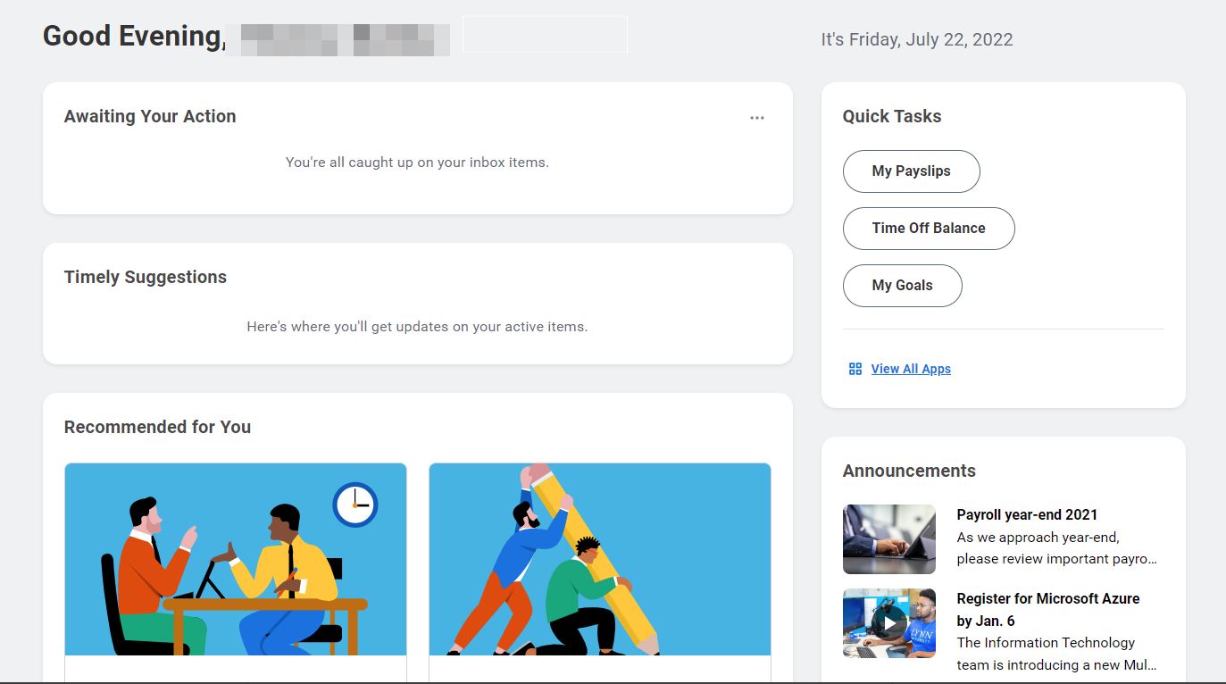
Task: Click the Information Technology team description text
Action: point(1056,654)
